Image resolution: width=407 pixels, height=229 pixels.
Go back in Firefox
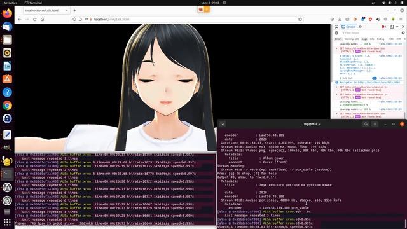(x=20, y=19)
